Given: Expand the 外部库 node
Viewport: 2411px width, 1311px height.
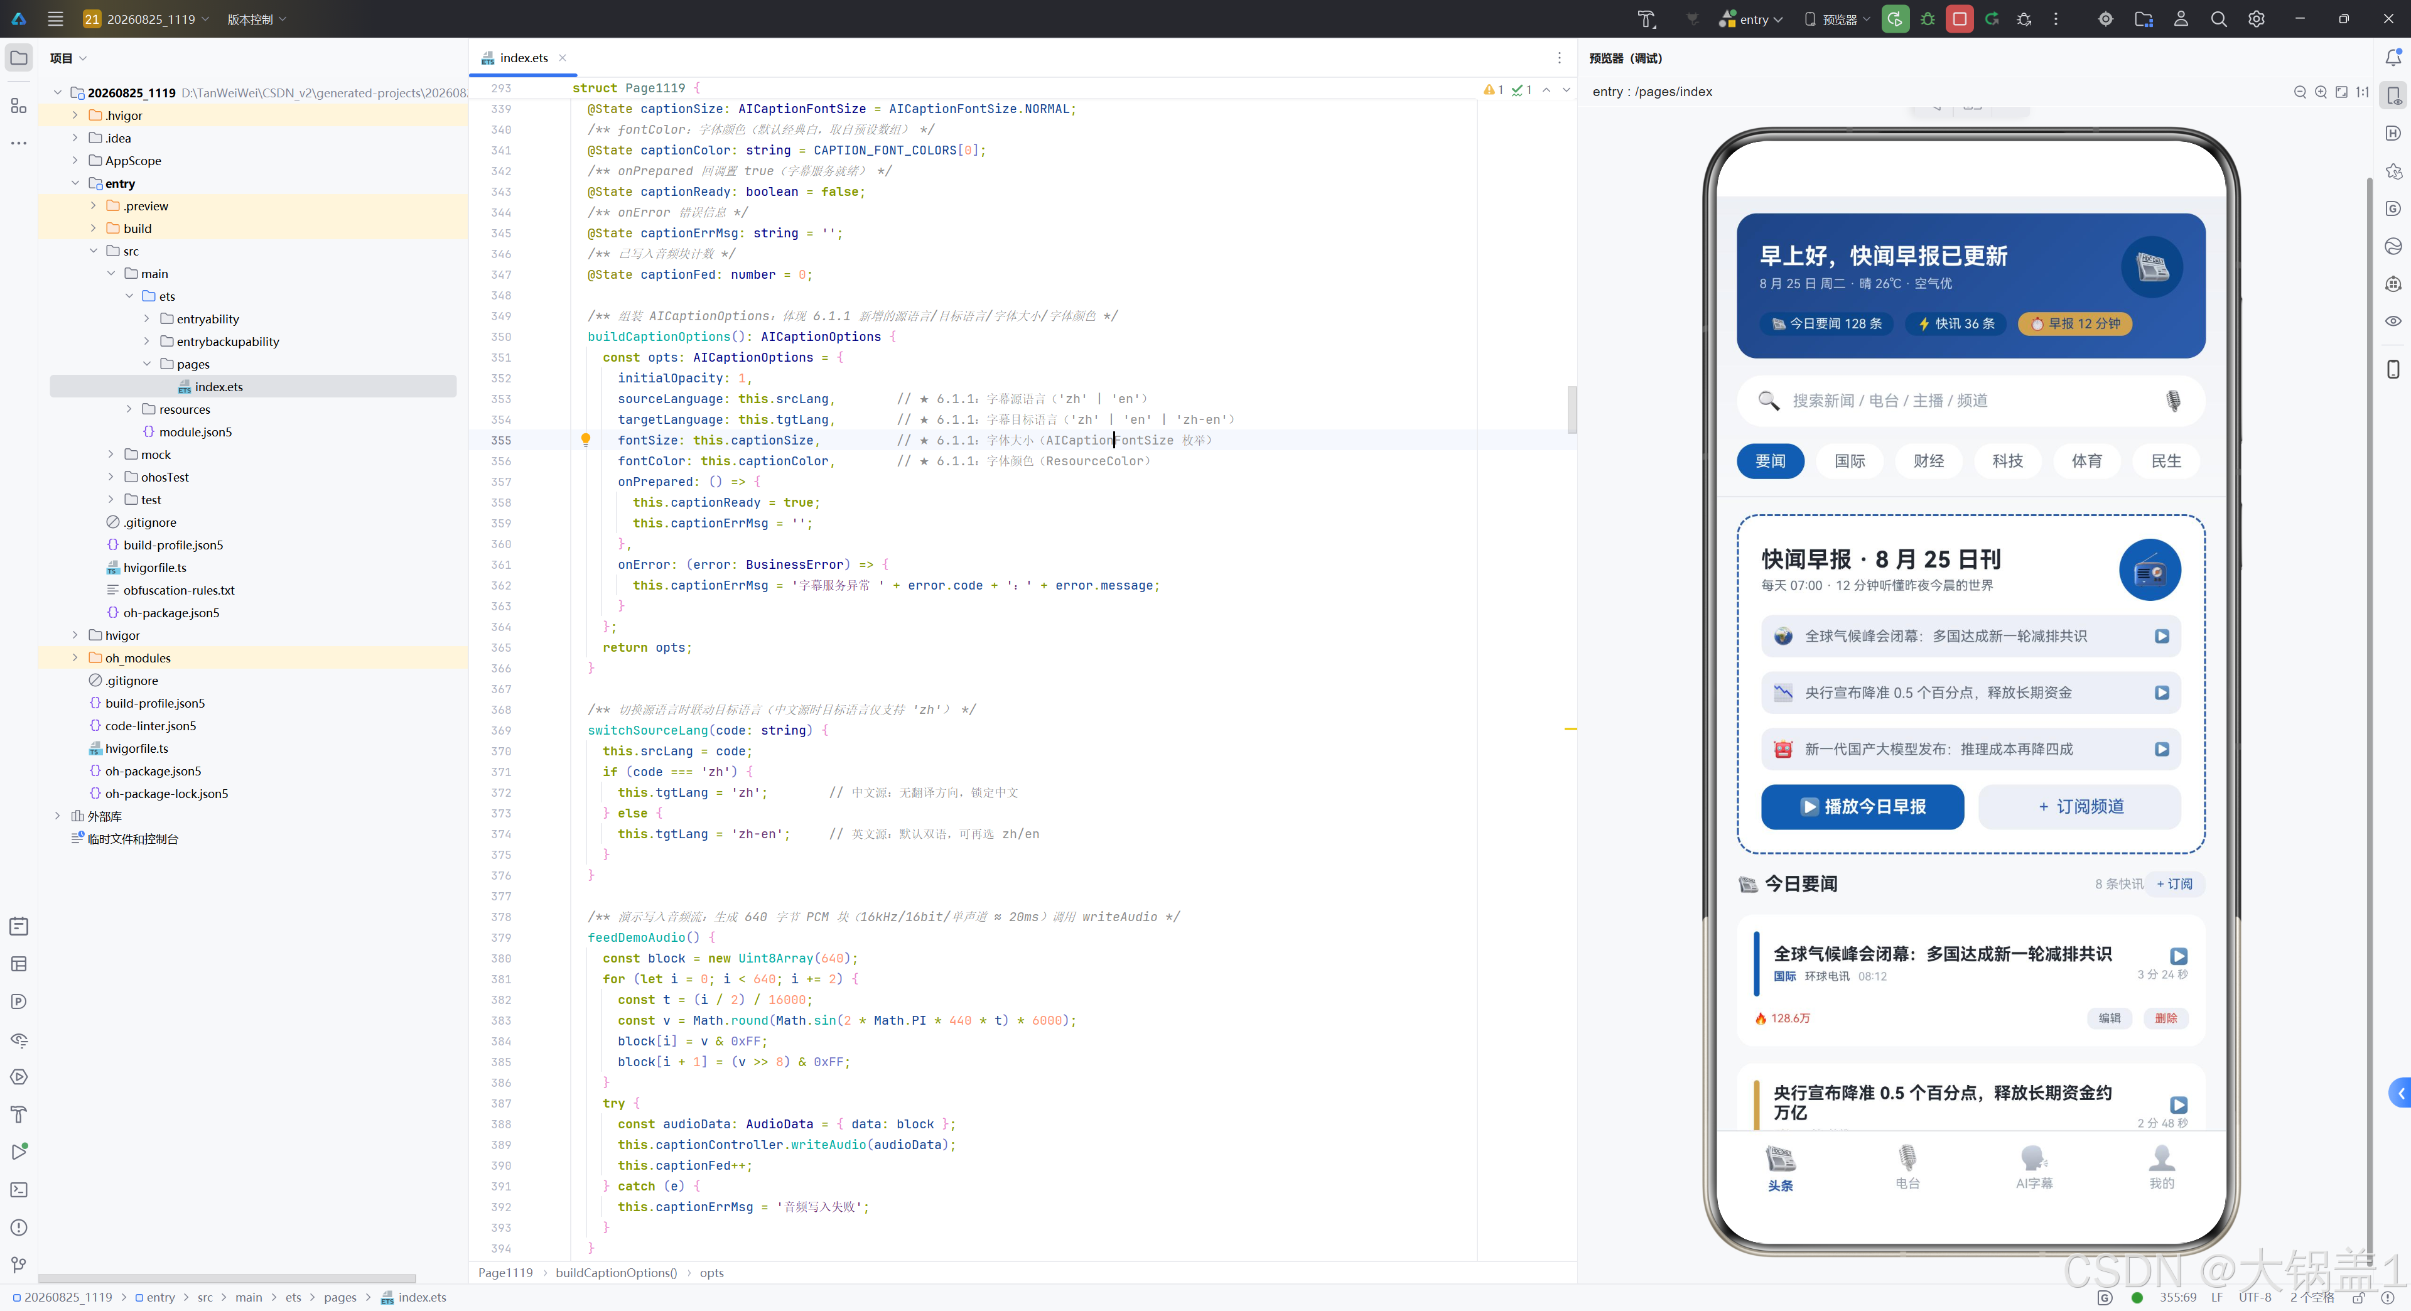Looking at the screenshot, I should [57, 816].
